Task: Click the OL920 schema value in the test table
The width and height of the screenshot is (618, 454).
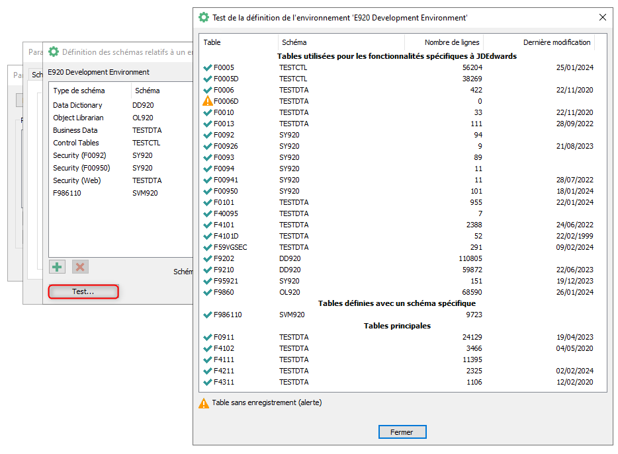Action: point(290,292)
